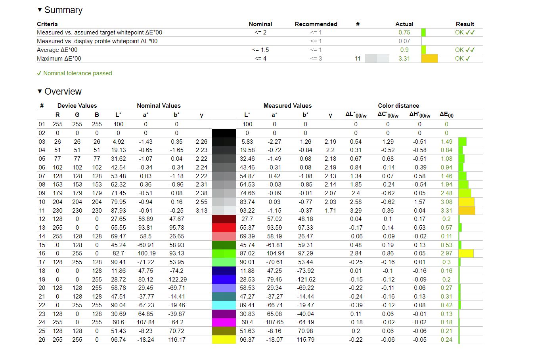The image size is (557, 352).
Task: Click measured L* value '5.83'
Action: (x=247, y=142)
